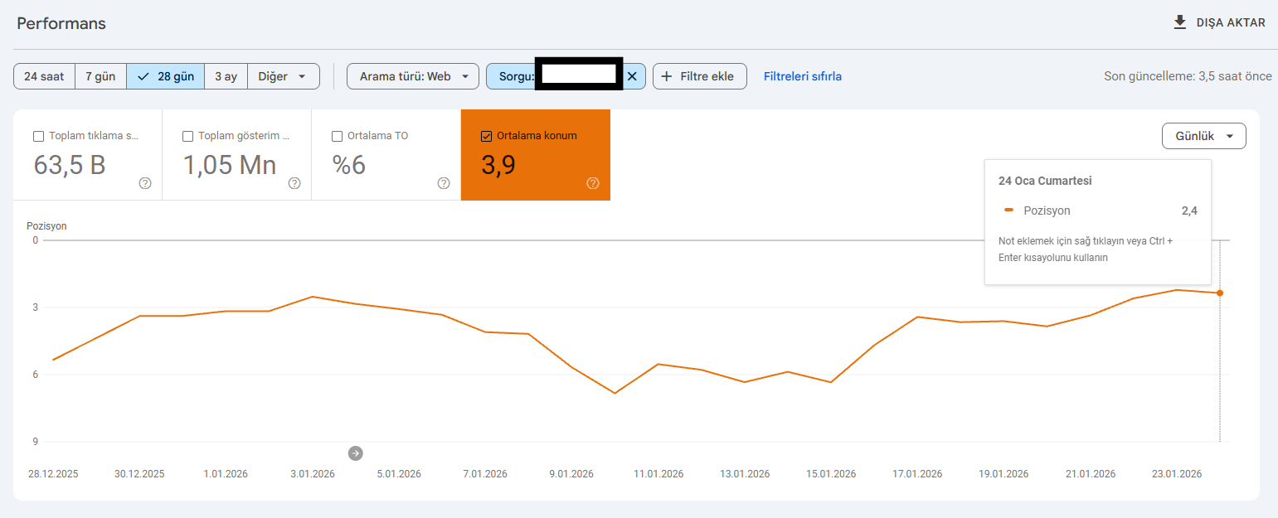Open help icon on Ortalama TO card
Viewport: 1278px width, 518px height.
pos(444,183)
